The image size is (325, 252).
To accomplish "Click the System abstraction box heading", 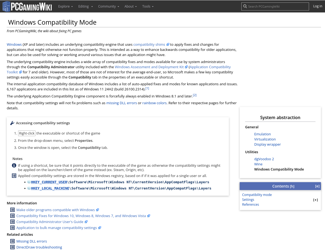I will (x=280, y=117).
